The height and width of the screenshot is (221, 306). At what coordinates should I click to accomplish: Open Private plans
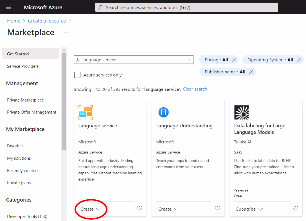(19, 183)
